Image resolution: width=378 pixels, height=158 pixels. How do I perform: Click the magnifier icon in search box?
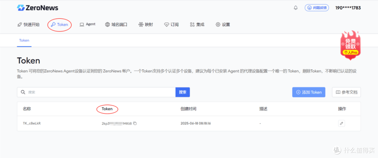[x=23, y=92]
